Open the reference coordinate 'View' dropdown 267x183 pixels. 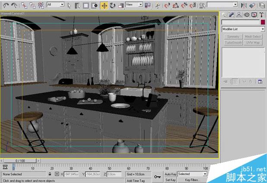pos(134,5)
